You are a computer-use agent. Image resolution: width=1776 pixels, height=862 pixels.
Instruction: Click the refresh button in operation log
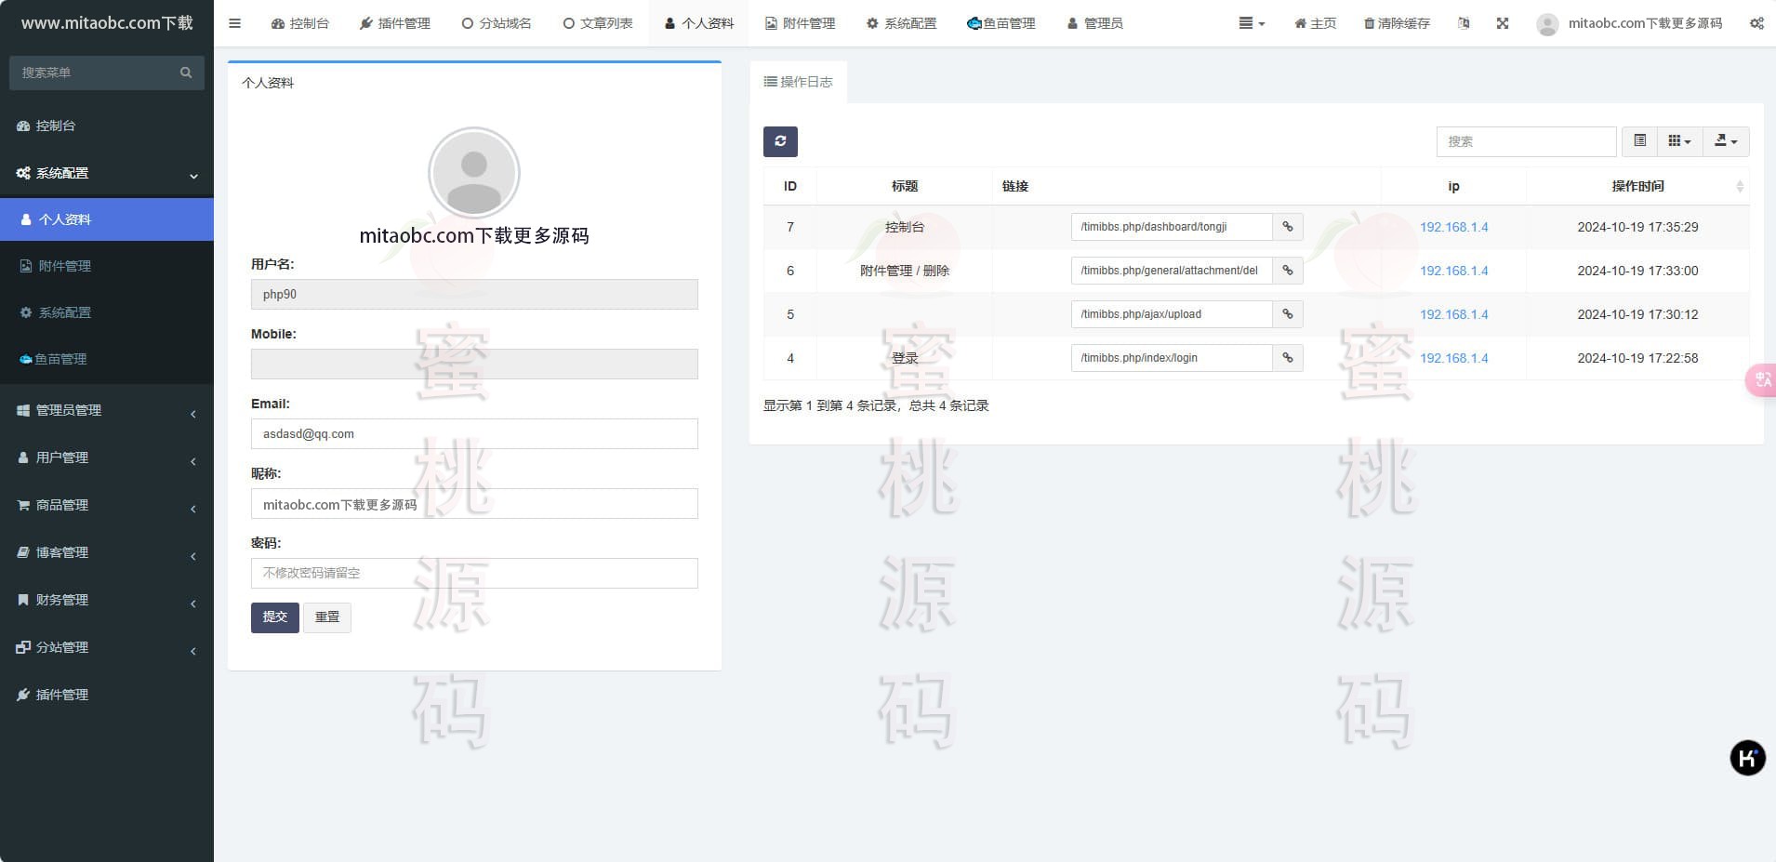(x=780, y=141)
